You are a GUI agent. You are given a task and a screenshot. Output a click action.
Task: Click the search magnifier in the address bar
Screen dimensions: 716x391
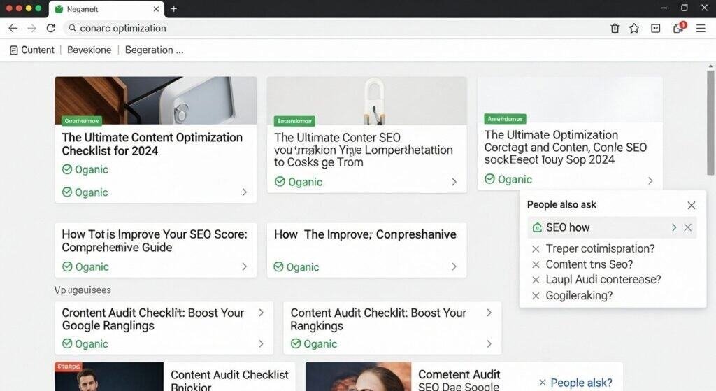click(x=72, y=28)
